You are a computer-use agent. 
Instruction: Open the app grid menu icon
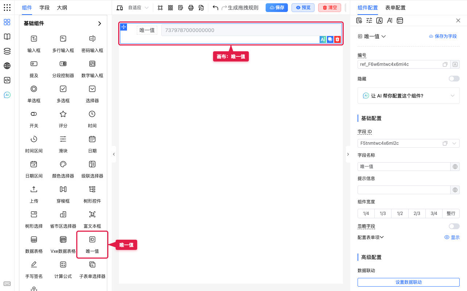[x=7, y=8]
